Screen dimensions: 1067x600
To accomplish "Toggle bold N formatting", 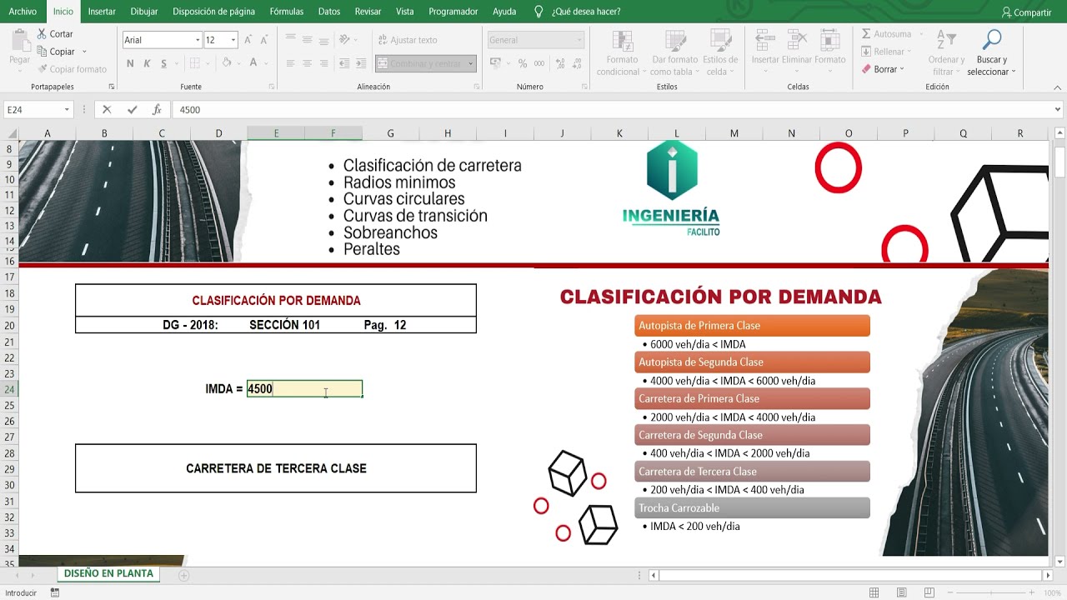I will click(x=130, y=63).
